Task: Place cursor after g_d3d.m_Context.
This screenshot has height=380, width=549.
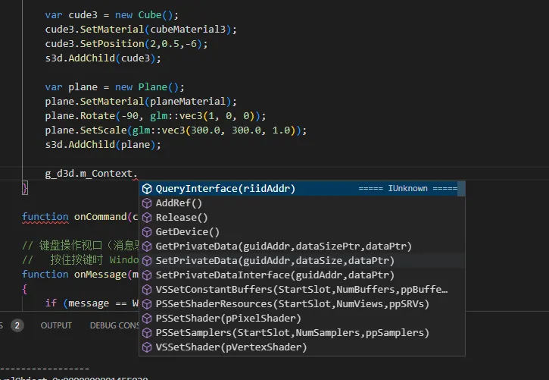Action: click(x=138, y=174)
